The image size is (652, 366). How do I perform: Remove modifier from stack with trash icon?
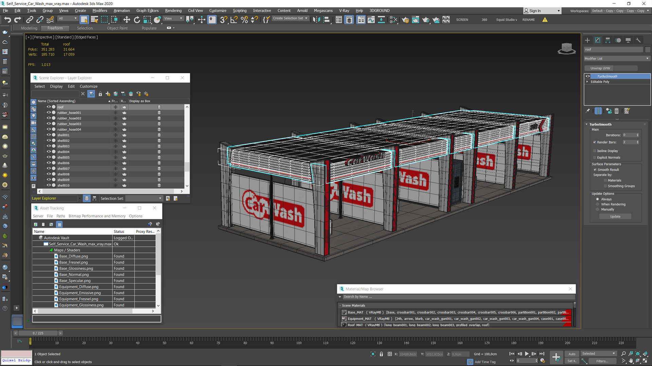(617, 111)
